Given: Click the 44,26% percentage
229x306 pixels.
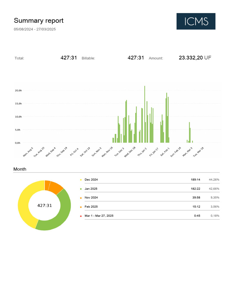Looking at the screenshot, I should pyautogui.click(x=214, y=180).
